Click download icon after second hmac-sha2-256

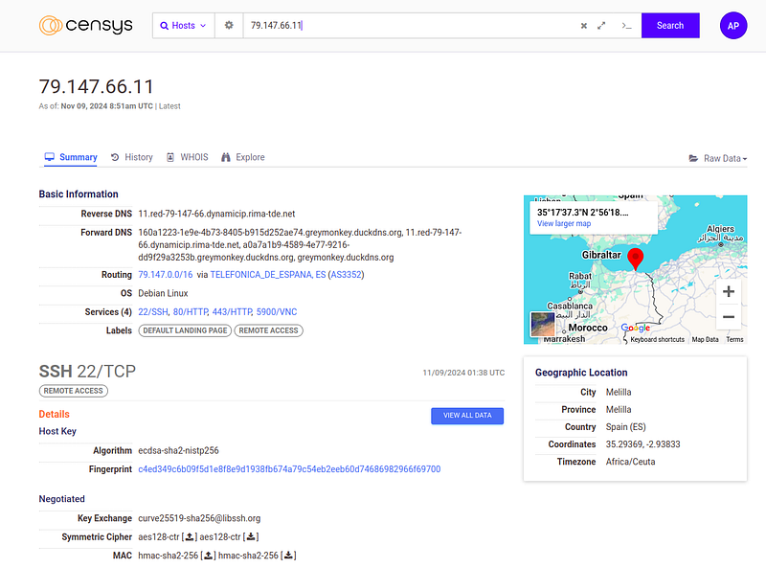pyautogui.click(x=288, y=556)
